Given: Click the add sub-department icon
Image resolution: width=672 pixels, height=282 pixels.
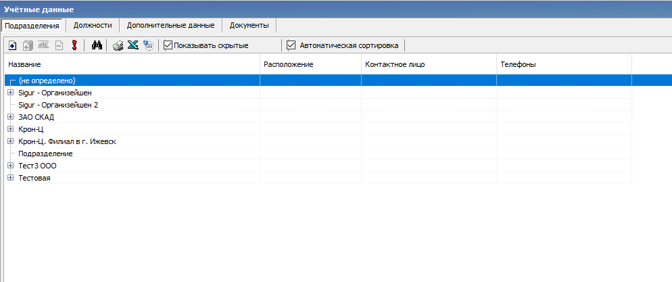Looking at the screenshot, I should 28,45.
